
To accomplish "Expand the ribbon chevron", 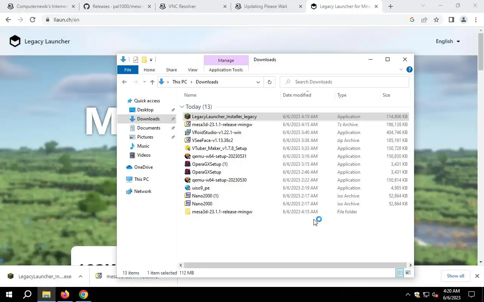I will [401, 70].
